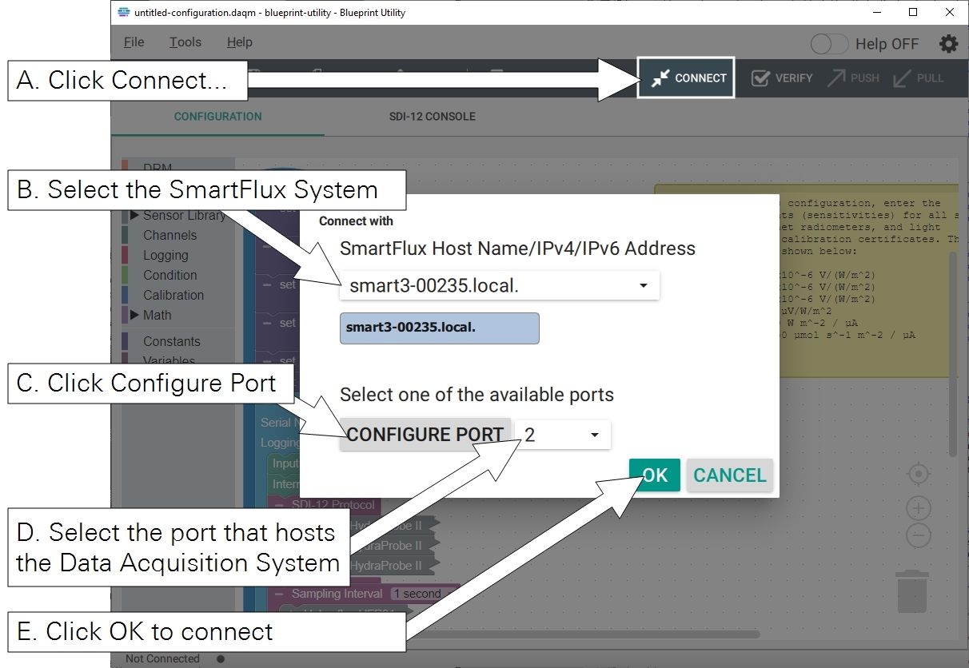Click the Blueprint Utility title bar icon
Screen dimensions: 969x668
[x=123, y=12]
